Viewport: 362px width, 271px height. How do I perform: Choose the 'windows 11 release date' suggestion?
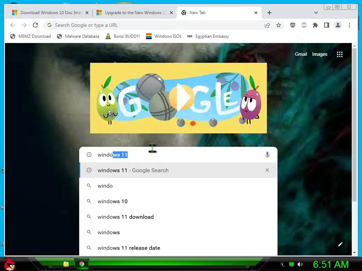click(178, 248)
